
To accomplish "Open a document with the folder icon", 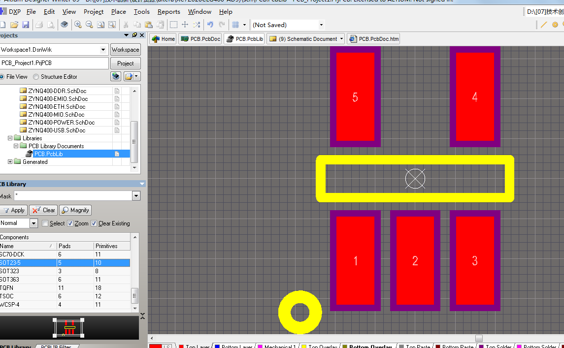I will point(14,25).
